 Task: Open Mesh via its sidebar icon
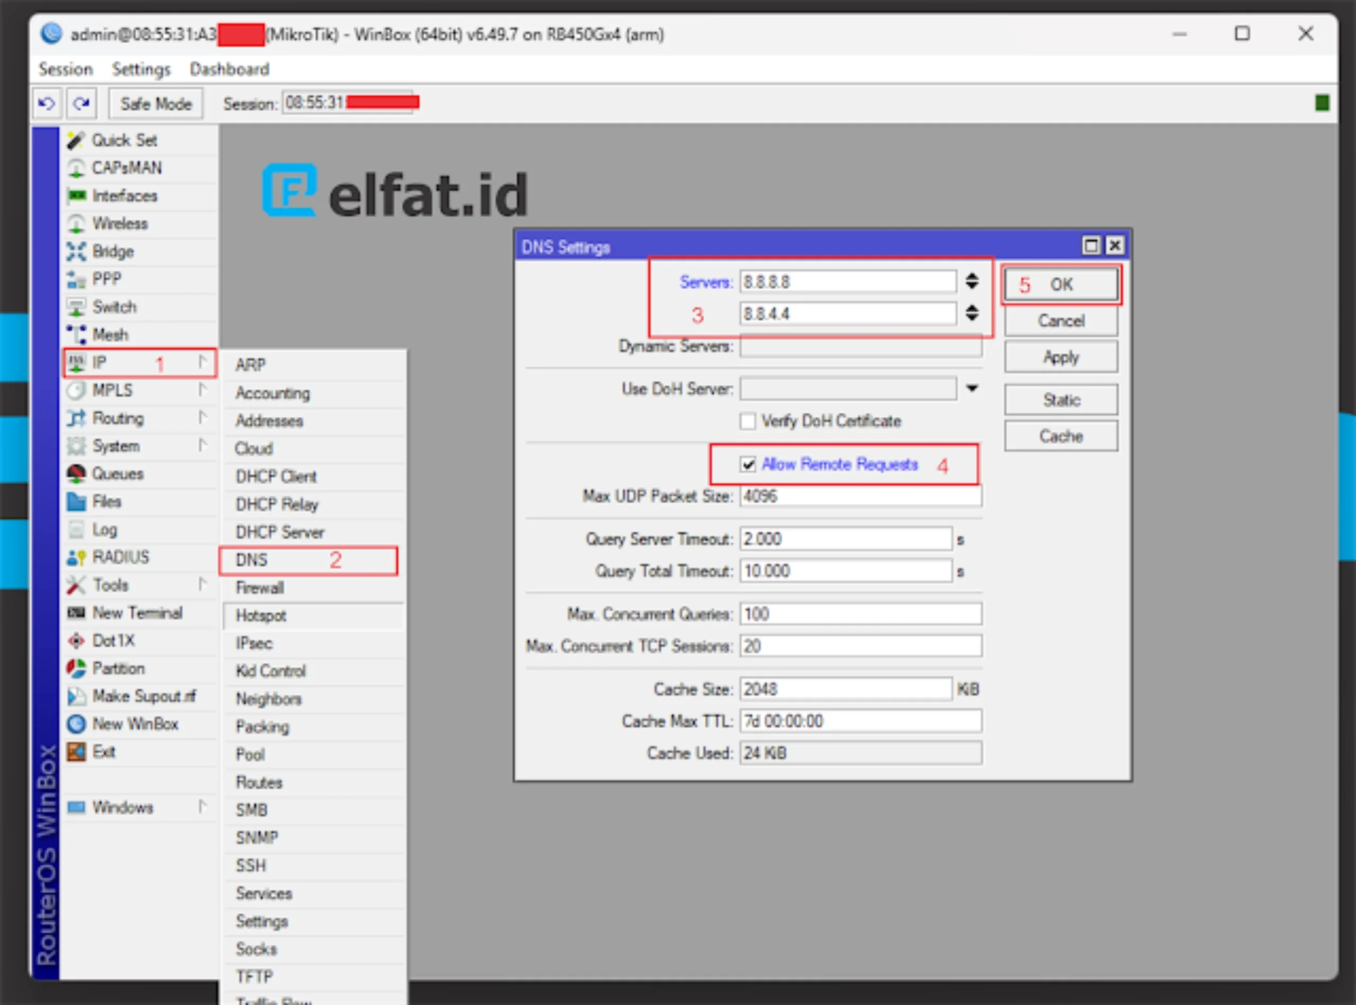(76, 334)
